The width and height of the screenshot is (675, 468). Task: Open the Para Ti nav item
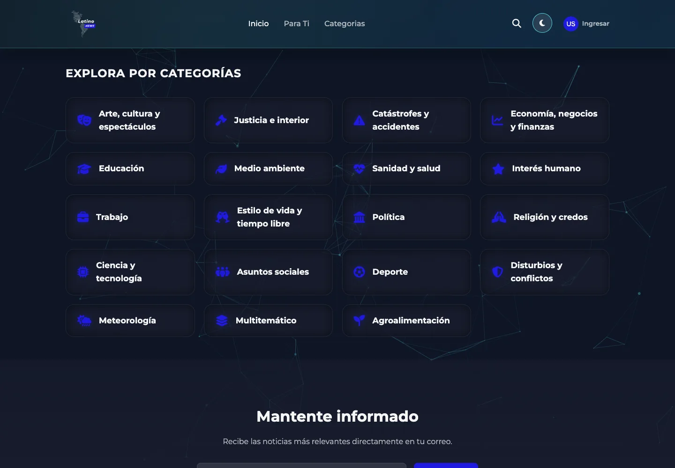(297, 23)
